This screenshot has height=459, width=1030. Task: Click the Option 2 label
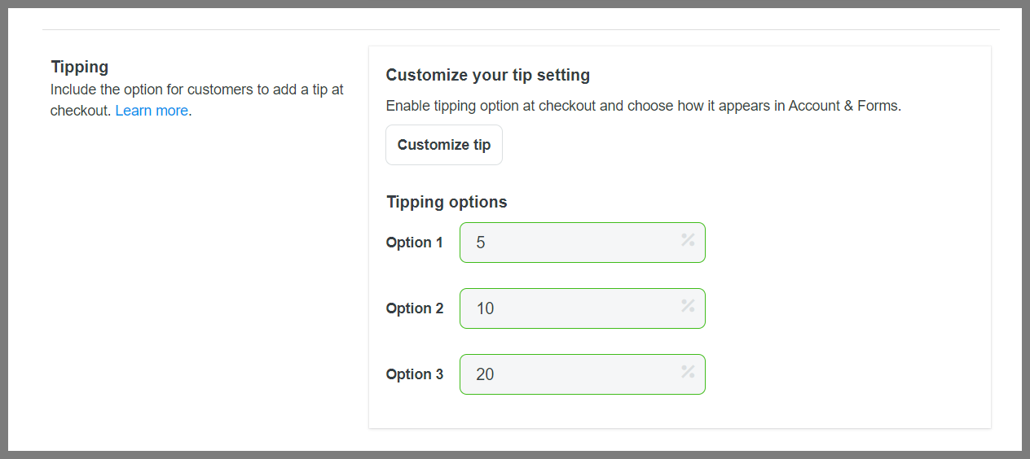click(415, 308)
